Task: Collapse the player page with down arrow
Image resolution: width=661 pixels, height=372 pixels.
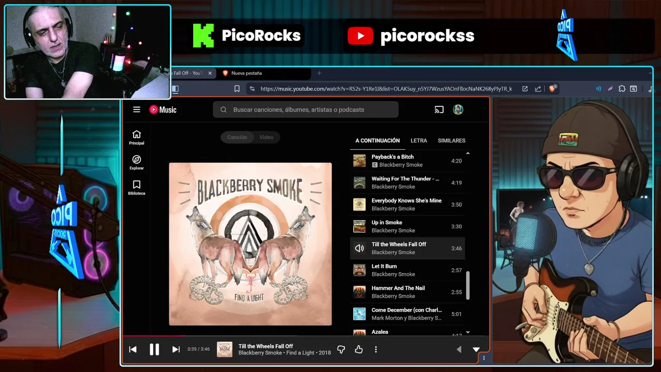Action: click(x=476, y=350)
